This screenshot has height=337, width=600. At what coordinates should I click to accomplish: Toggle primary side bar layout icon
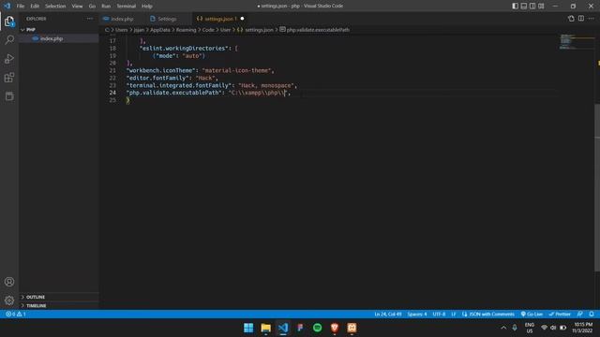coord(515,6)
